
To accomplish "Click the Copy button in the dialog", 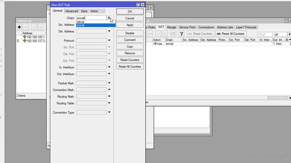I will [x=130, y=46].
